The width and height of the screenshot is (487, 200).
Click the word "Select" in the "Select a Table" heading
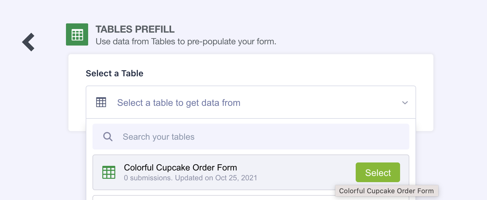pos(99,73)
